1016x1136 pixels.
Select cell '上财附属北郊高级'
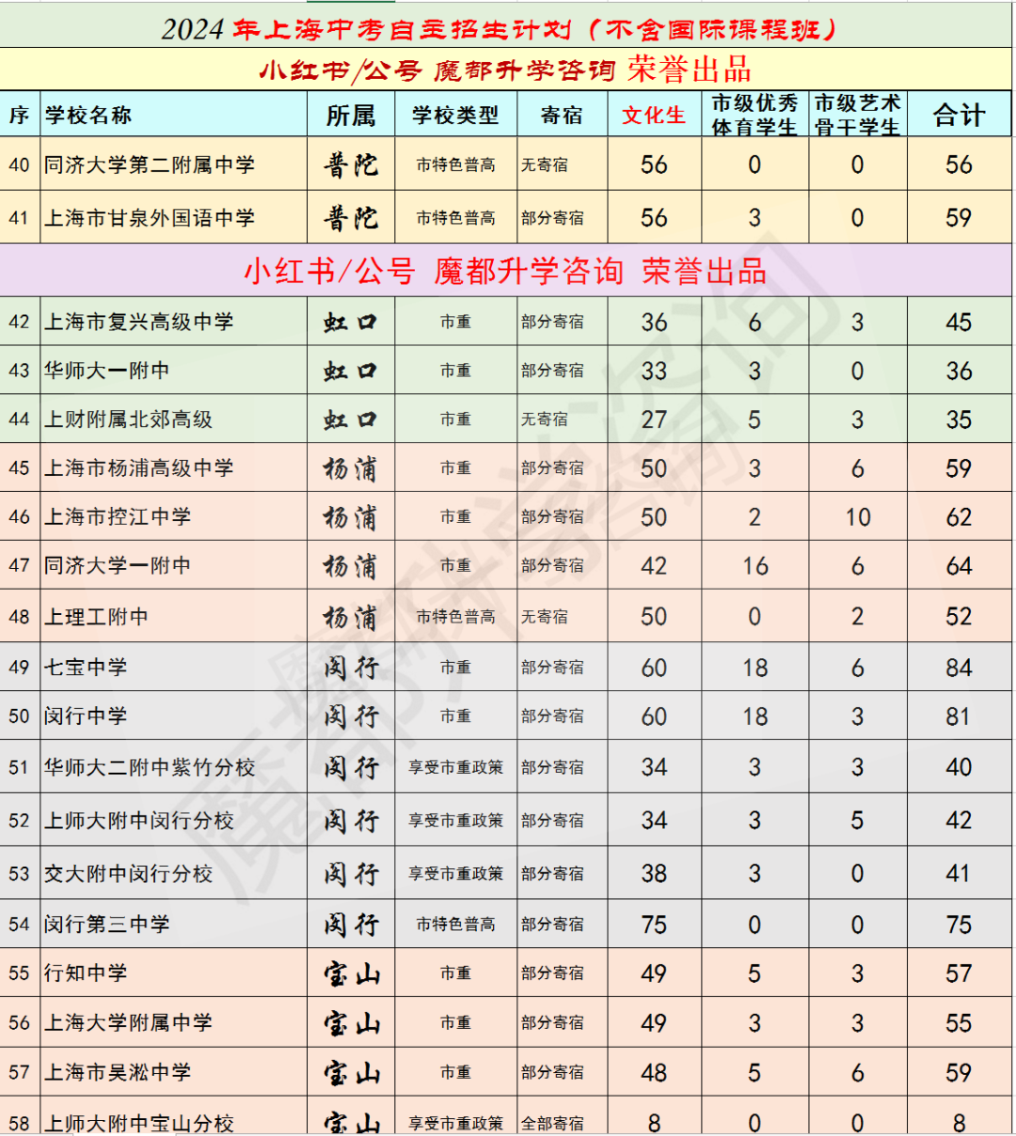pyautogui.click(x=174, y=419)
